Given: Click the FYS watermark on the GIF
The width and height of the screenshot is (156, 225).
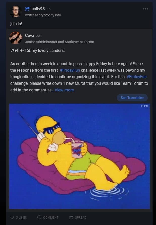Looking at the screenshot, I should click(145, 106).
